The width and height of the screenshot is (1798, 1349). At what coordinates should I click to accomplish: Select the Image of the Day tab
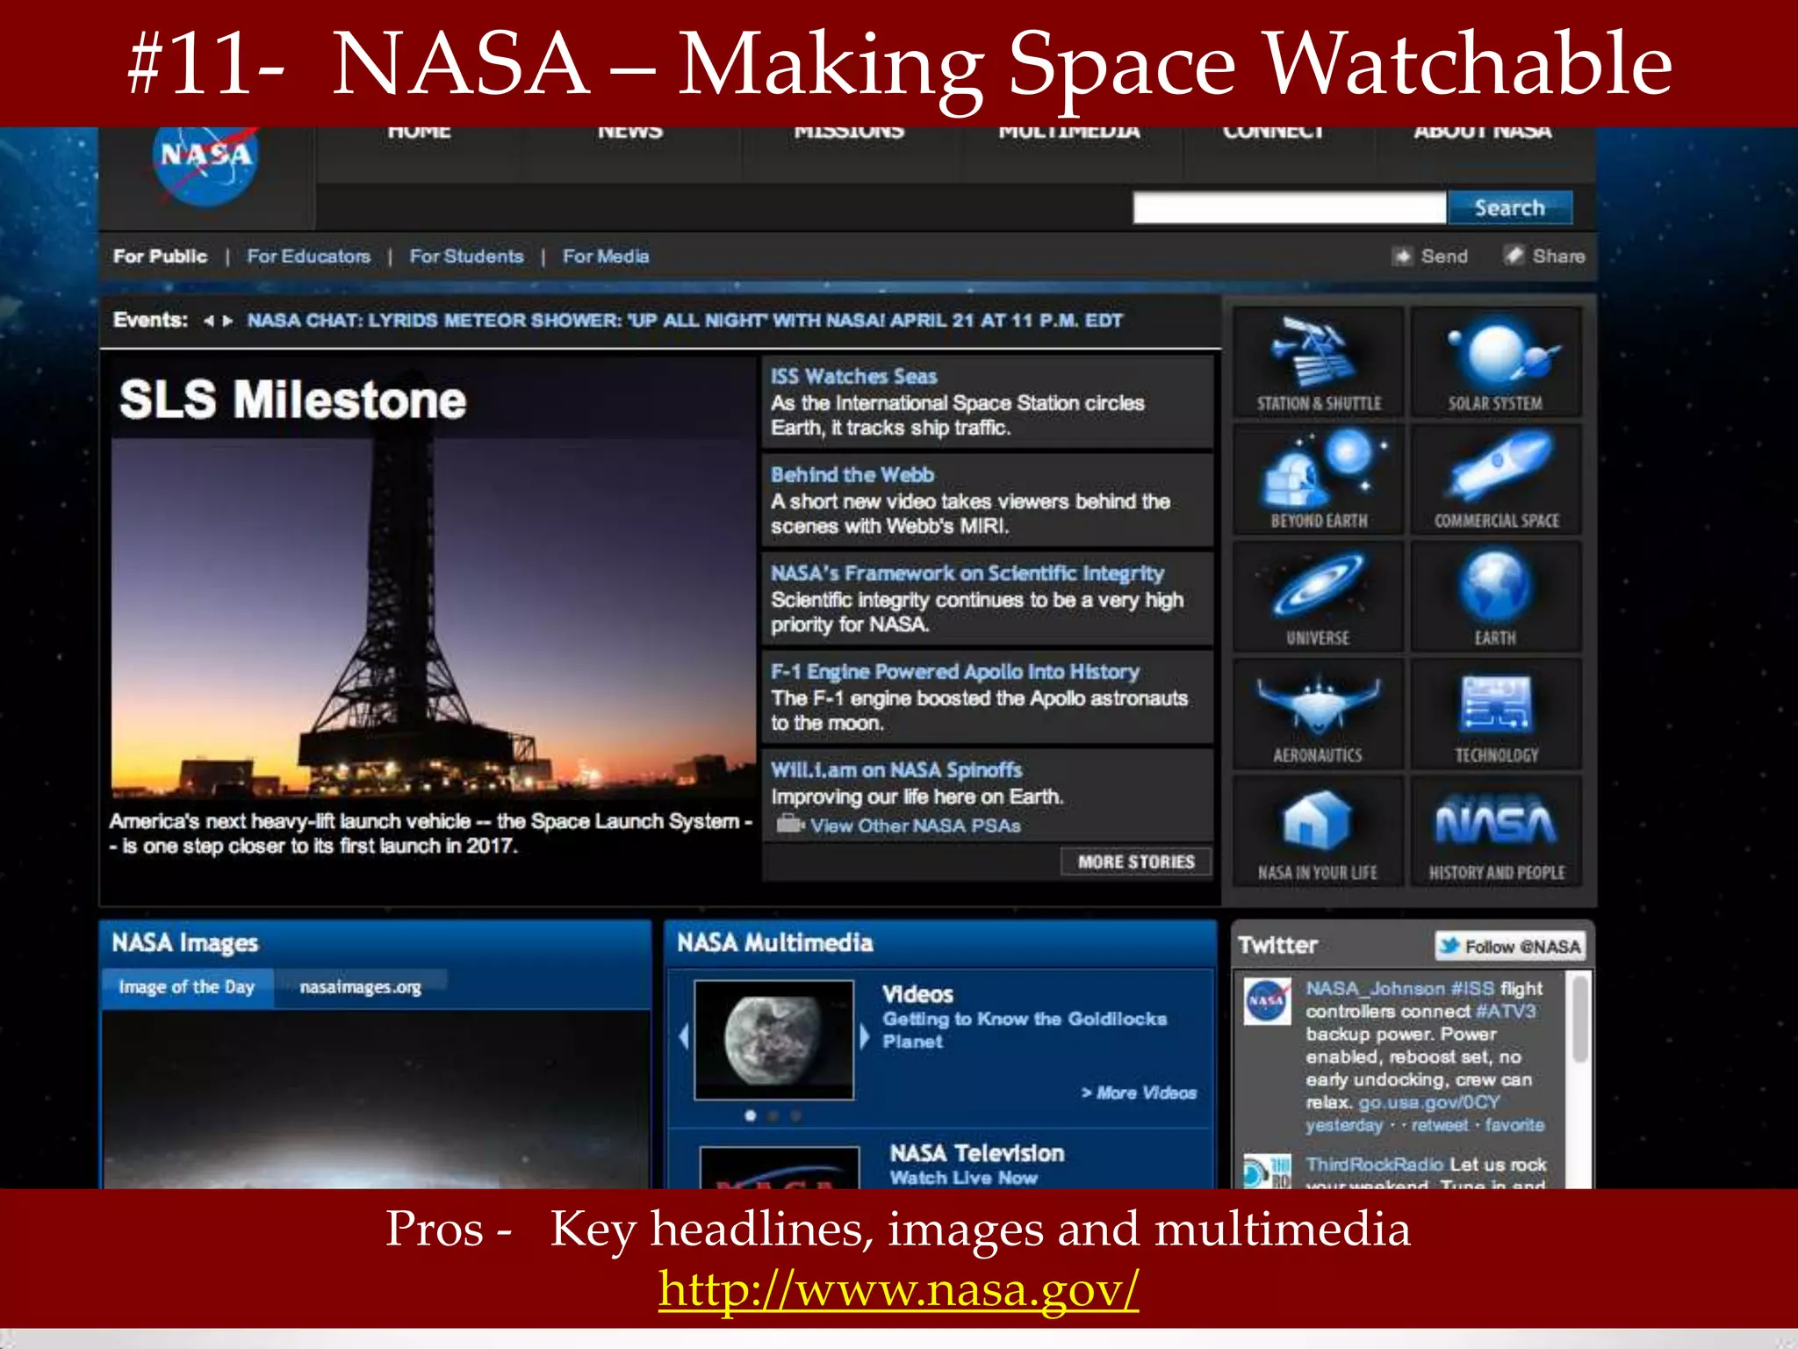(187, 987)
